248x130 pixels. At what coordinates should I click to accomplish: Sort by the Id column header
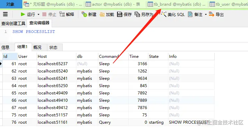[10, 57]
